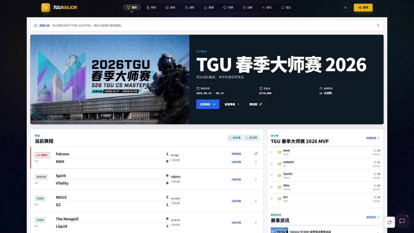The height and width of the screenshot is (233, 414).
Task: Click the crown icon beside m0NESY
Action: [279, 164]
